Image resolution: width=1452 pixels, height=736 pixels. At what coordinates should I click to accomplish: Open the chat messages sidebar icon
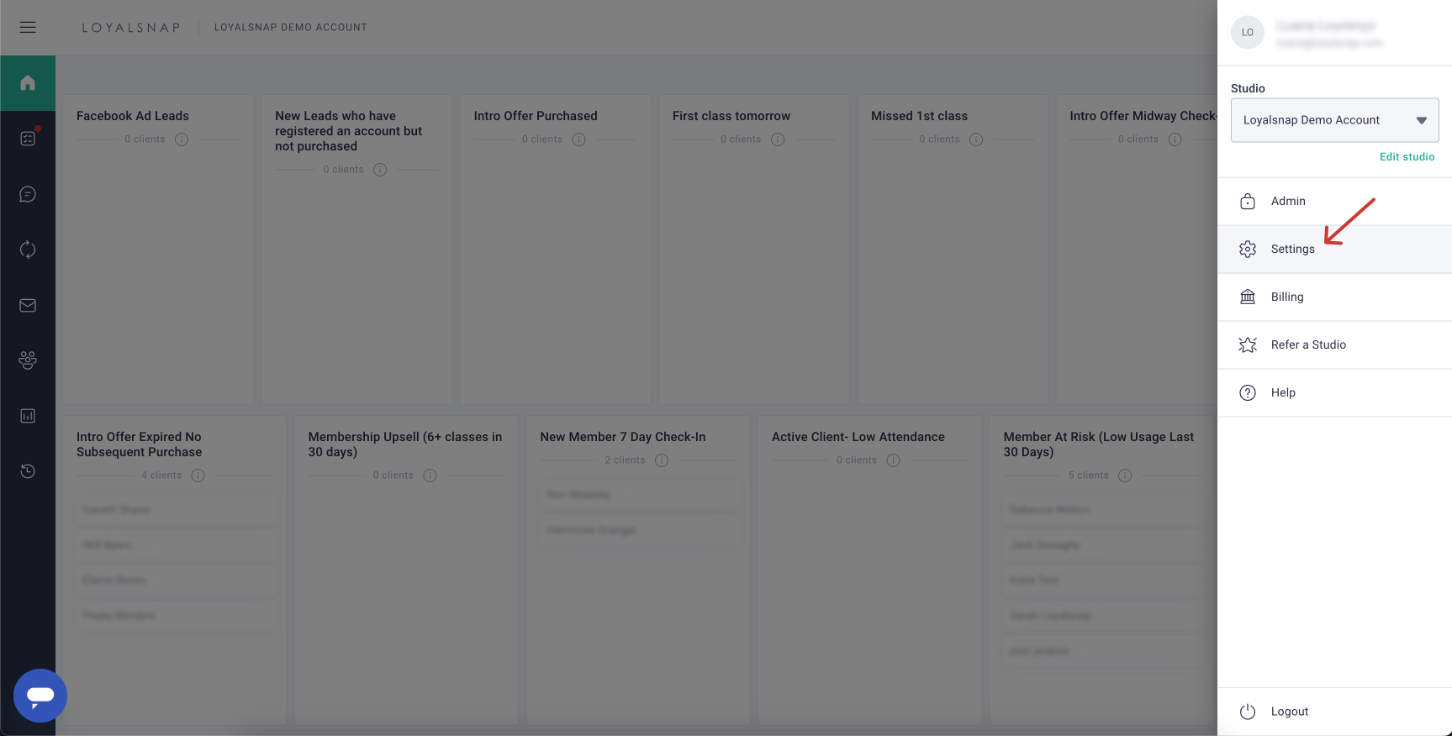click(x=28, y=194)
